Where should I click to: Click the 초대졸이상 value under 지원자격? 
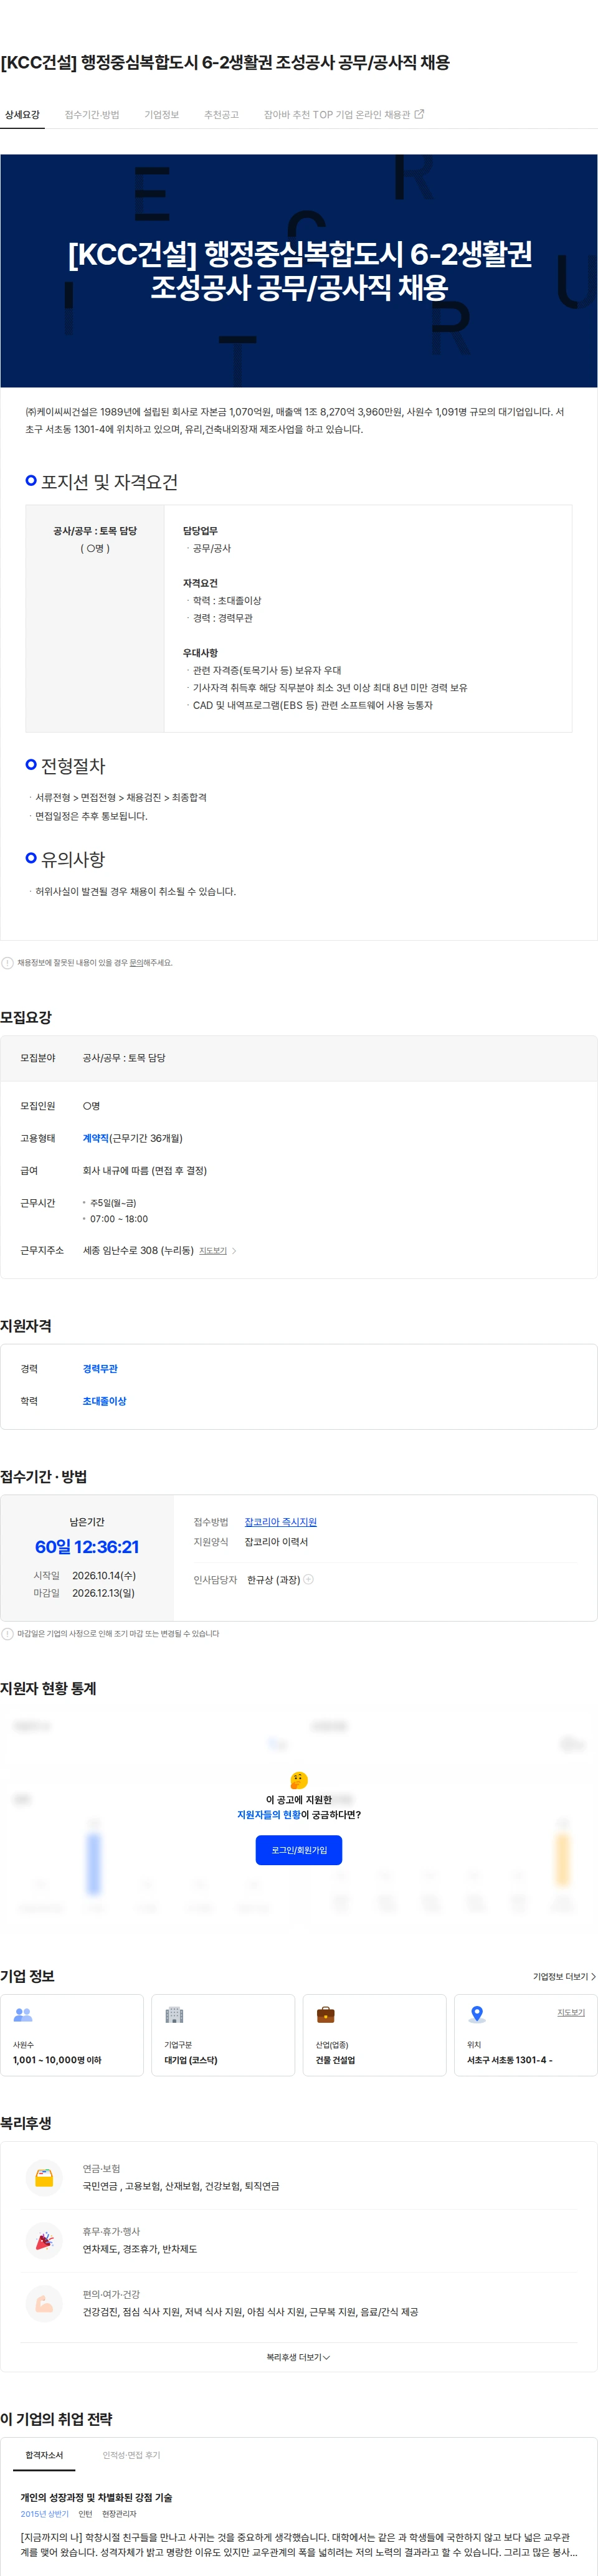tap(105, 1401)
